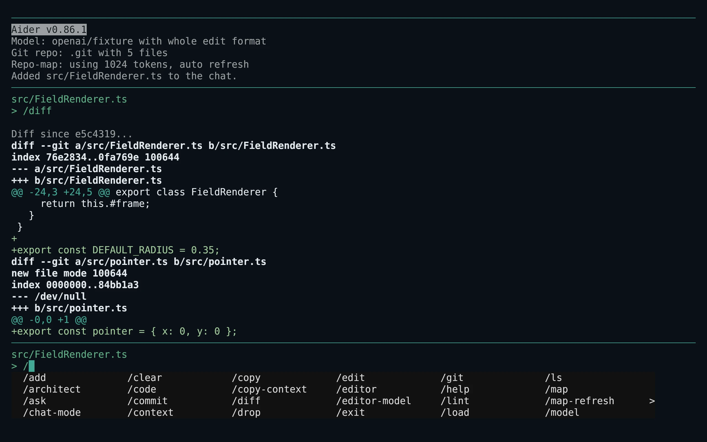Viewport: 707px width, 442px height.
Task: Pick /copy-context from the command list
Action: (269, 390)
